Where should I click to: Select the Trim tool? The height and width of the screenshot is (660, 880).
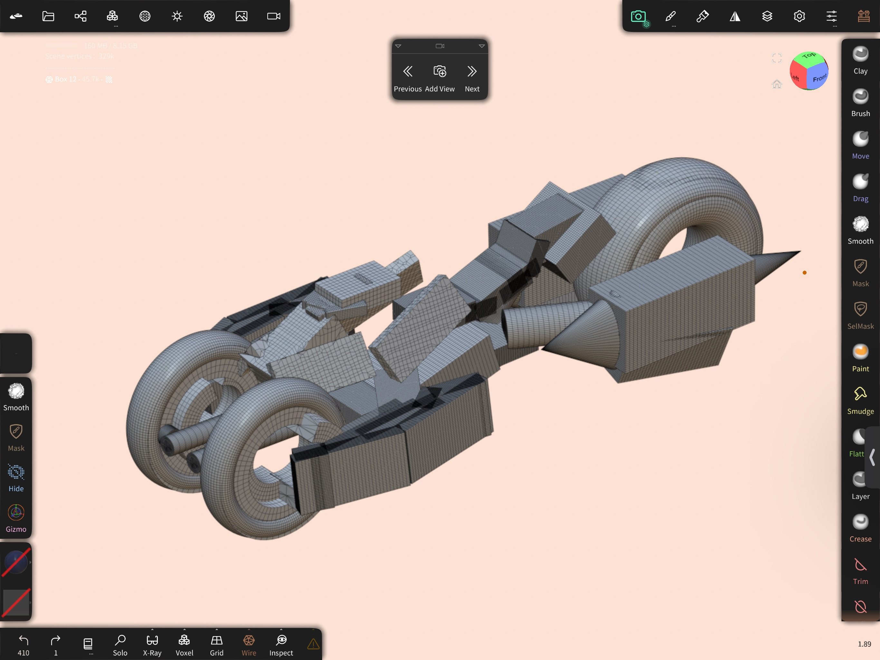(x=860, y=571)
